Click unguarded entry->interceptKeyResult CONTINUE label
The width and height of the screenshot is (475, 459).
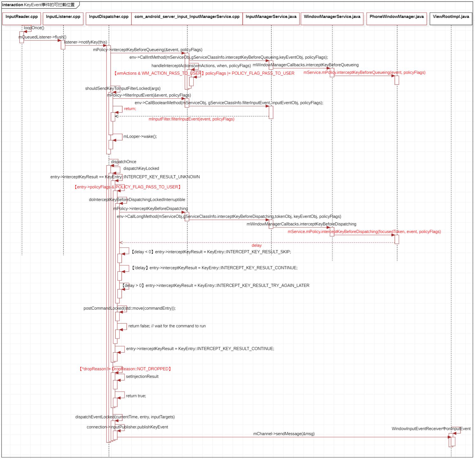pos(200,349)
